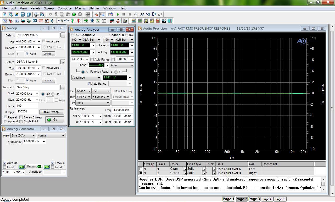This screenshot has width=335, height=202.
Task: Click Limits... button for Data 2
Action: 48,80
